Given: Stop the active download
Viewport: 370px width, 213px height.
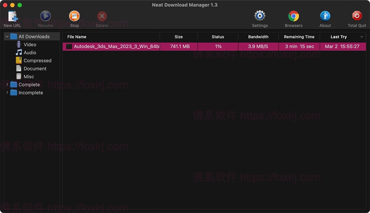Looking at the screenshot, I should click(x=74, y=16).
